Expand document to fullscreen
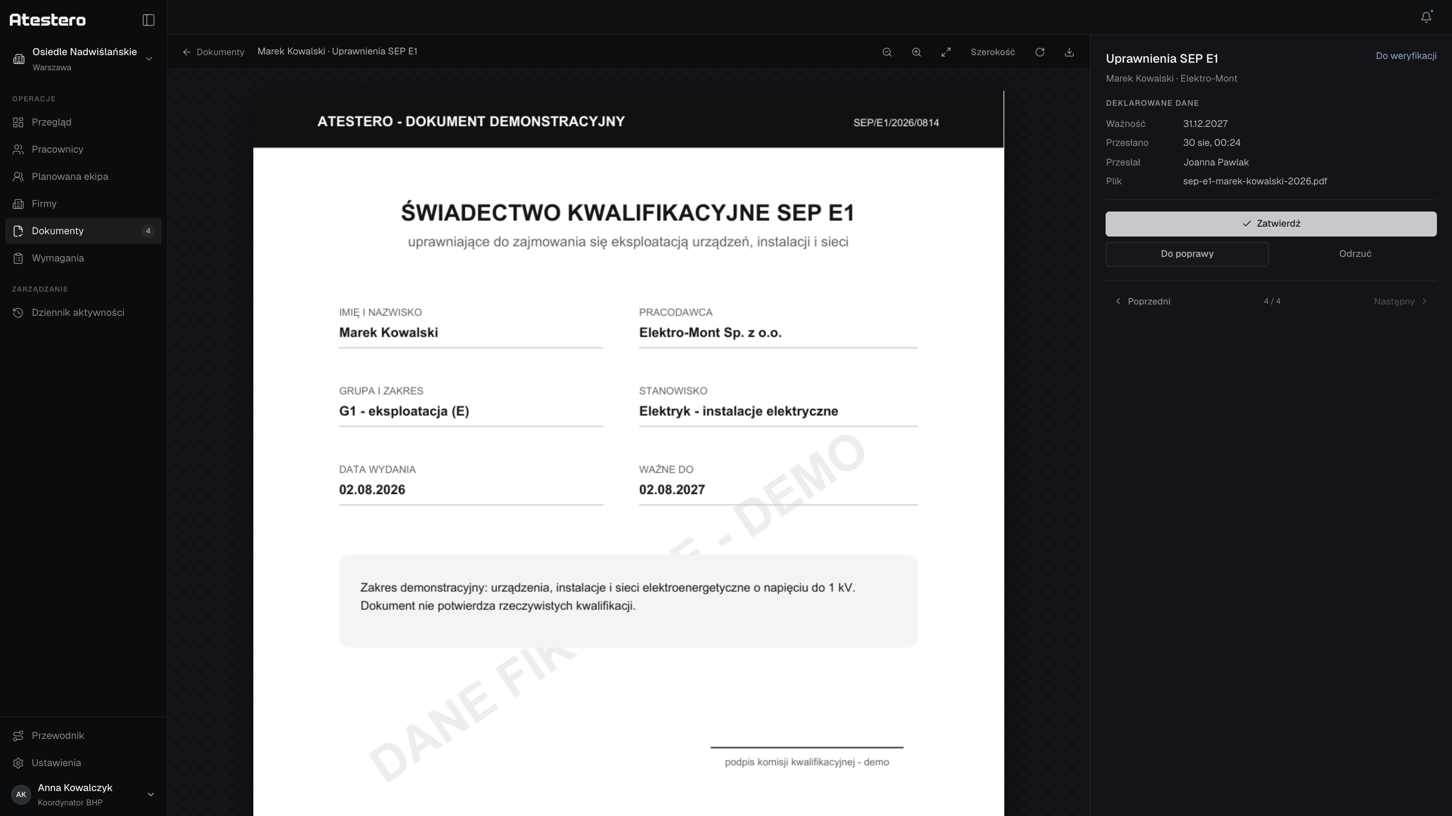The width and height of the screenshot is (1452, 816). point(946,53)
